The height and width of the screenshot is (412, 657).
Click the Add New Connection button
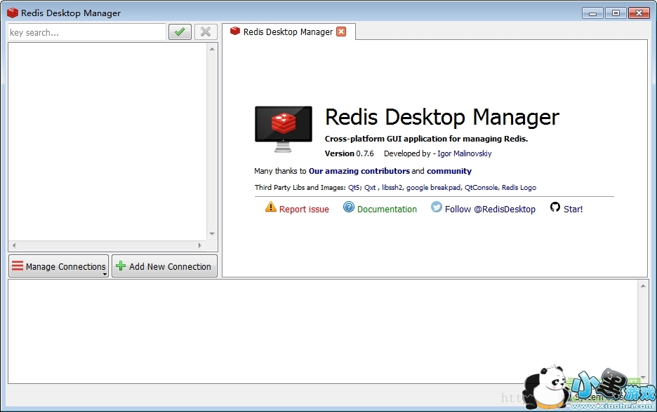point(164,266)
